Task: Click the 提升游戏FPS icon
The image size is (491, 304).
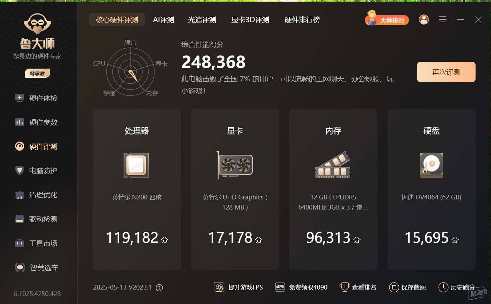Action: pyautogui.click(x=219, y=287)
